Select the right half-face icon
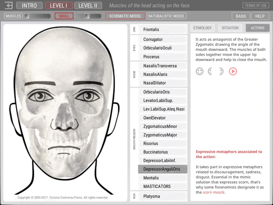This screenshot has width=273, height=205. click(x=221, y=71)
